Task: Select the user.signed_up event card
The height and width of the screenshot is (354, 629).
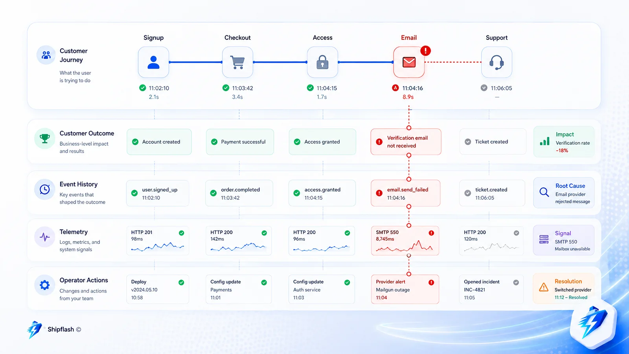Action: point(158,193)
